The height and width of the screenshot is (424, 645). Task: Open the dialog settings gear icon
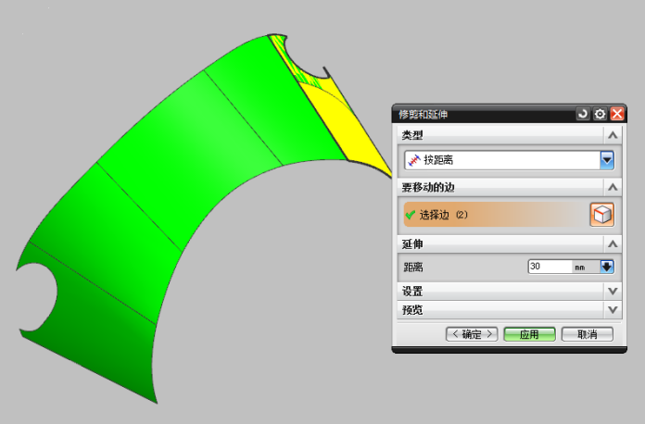[601, 114]
